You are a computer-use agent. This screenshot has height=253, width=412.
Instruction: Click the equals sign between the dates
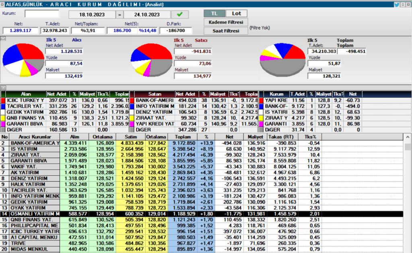119,15
